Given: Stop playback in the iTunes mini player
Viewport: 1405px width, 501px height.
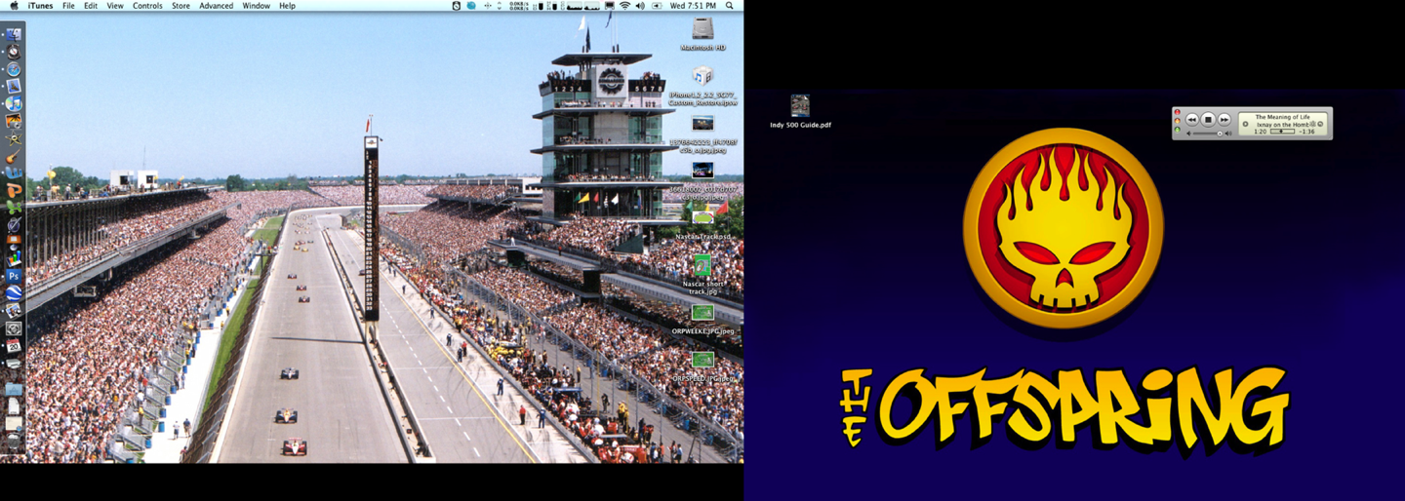Looking at the screenshot, I should (1208, 119).
